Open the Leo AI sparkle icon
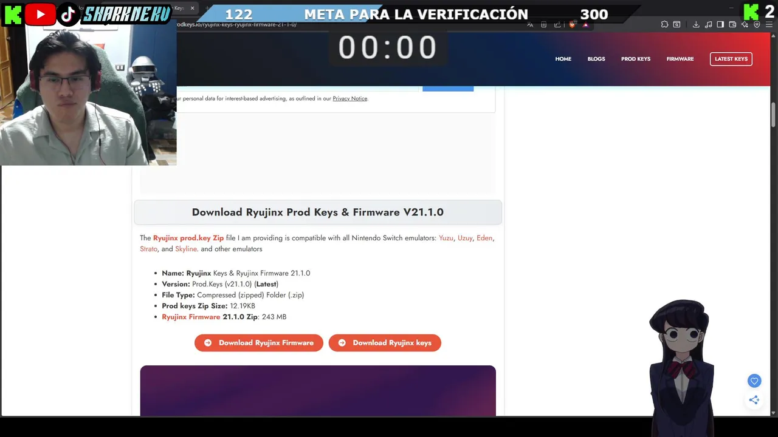Image resolution: width=778 pixels, height=437 pixels. [745, 25]
